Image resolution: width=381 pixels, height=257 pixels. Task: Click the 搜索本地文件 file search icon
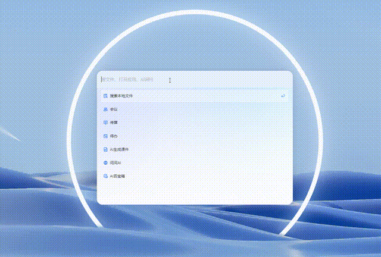click(105, 96)
